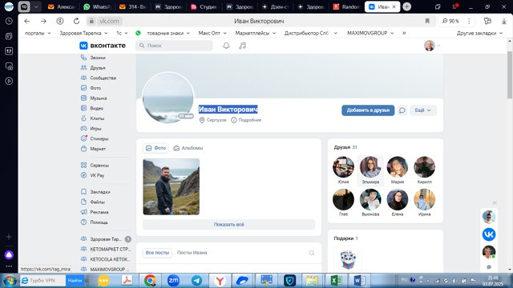Show hidden bookmarks with double chevron
This screenshot has width=513, height=288.
(404, 33)
